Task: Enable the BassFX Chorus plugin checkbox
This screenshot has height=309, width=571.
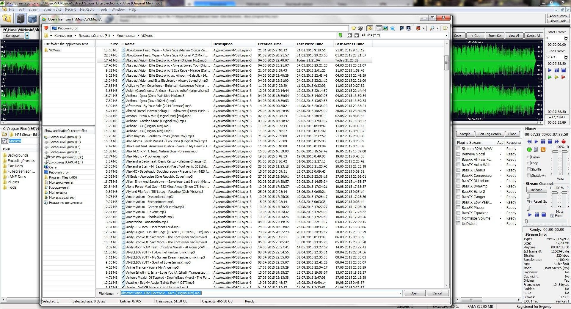Action: tap(459, 170)
